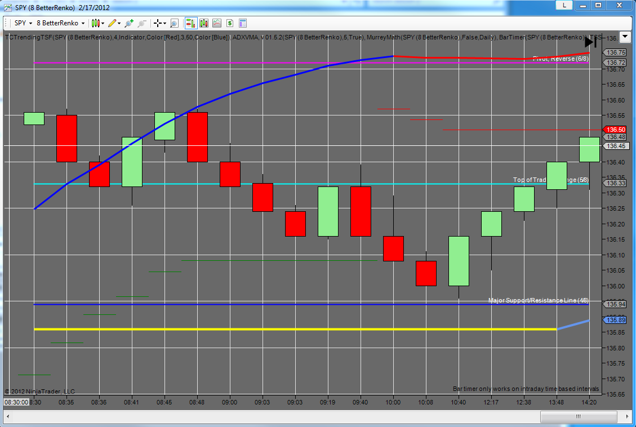The width and height of the screenshot is (636, 427).
Task: Click the 'Pivot, Reverse (6/8)' line label
Action: [x=561, y=59]
